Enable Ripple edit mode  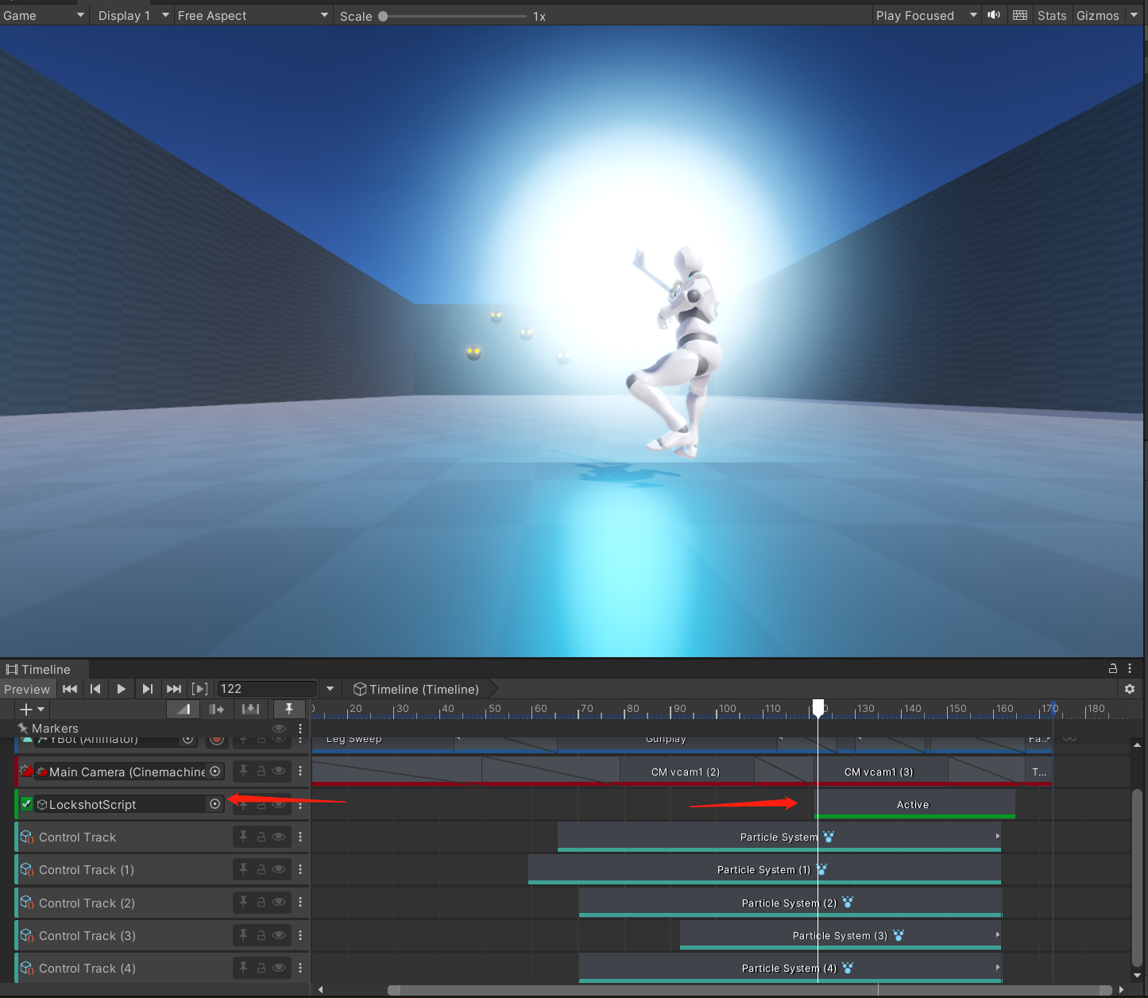point(216,709)
